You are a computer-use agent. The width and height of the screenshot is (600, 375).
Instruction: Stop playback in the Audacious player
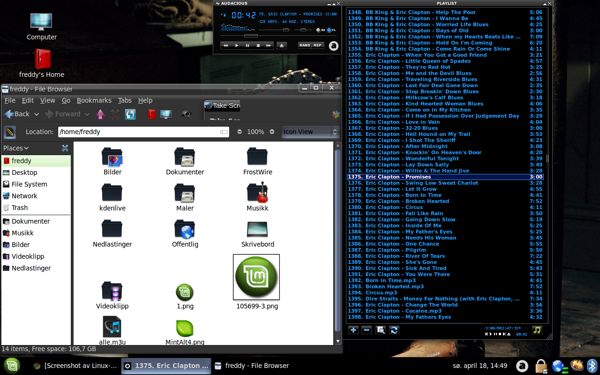[258, 45]
